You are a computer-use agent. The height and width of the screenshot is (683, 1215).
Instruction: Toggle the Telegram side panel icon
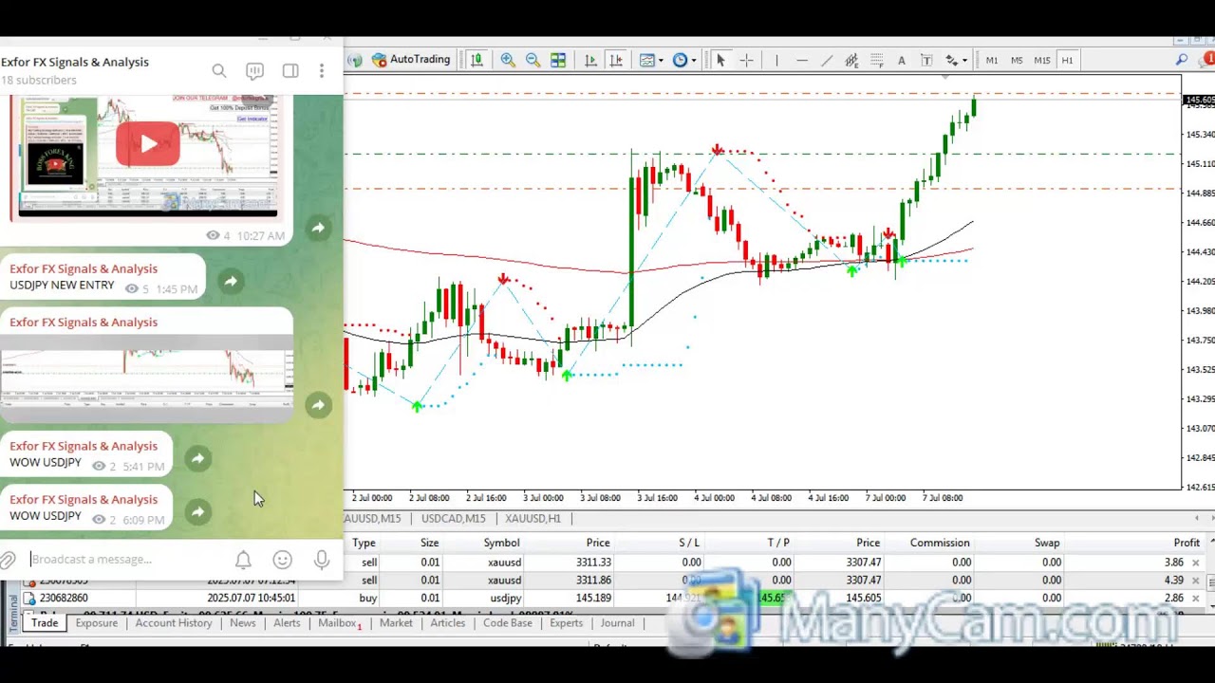(290, 70)
